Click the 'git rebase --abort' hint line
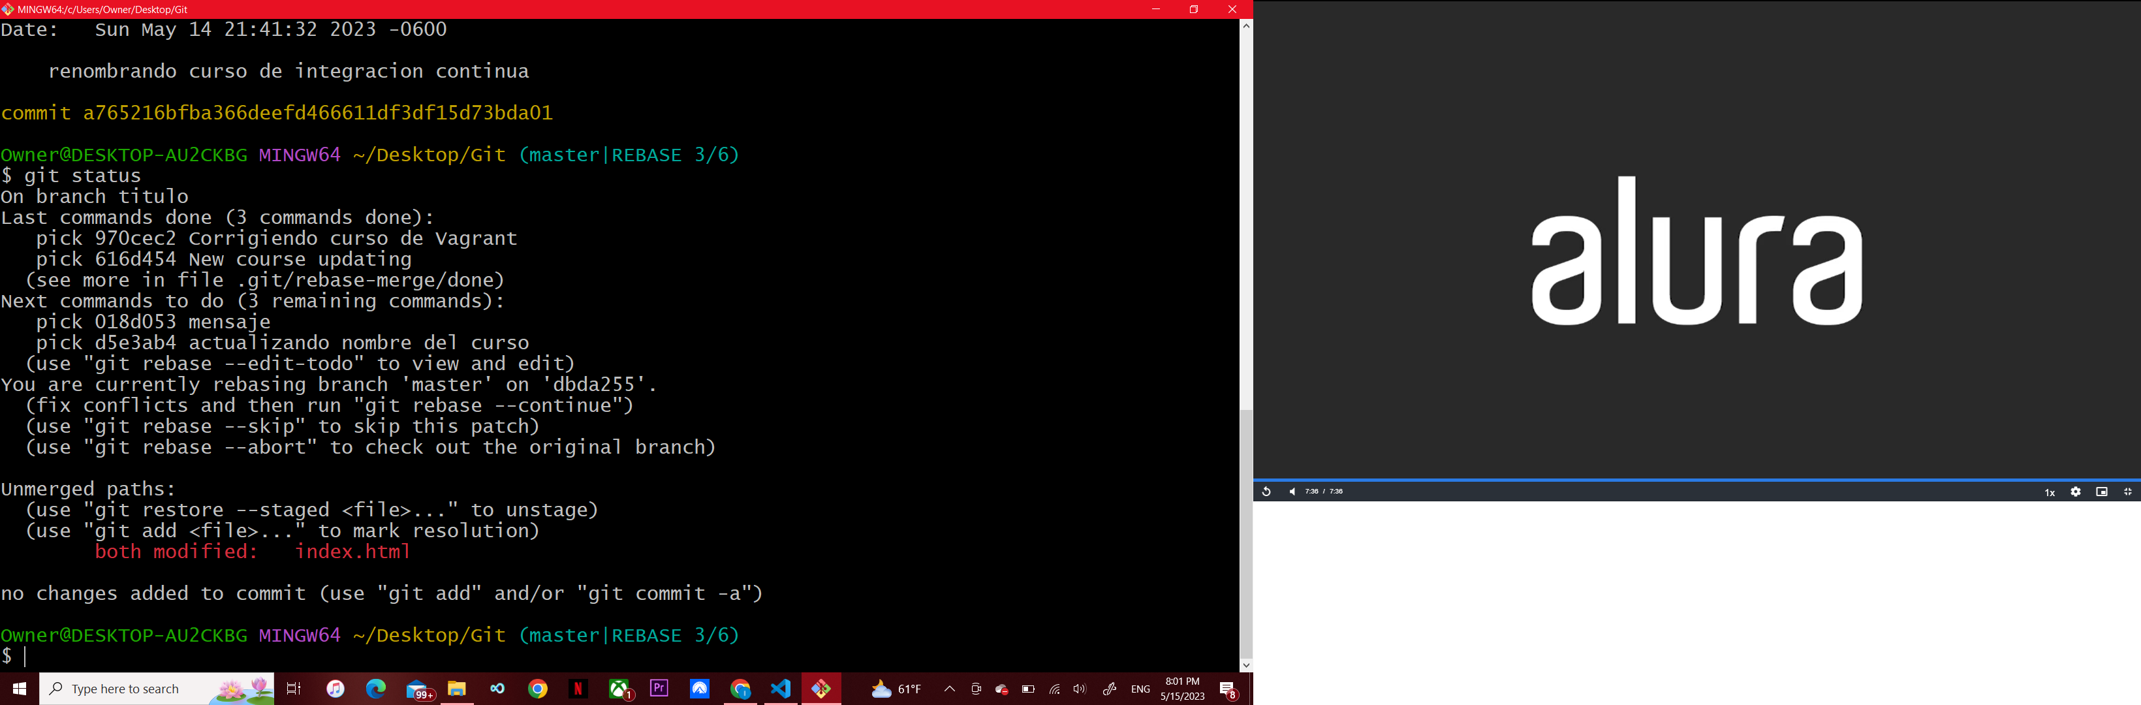2141x705 pixels. pyautogui.click(x=371, y=447)
